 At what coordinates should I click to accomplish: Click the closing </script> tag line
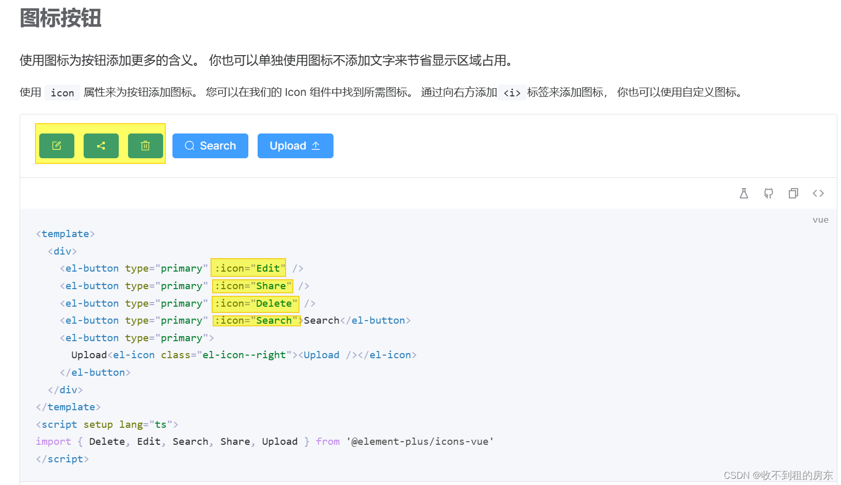point(62,459)
